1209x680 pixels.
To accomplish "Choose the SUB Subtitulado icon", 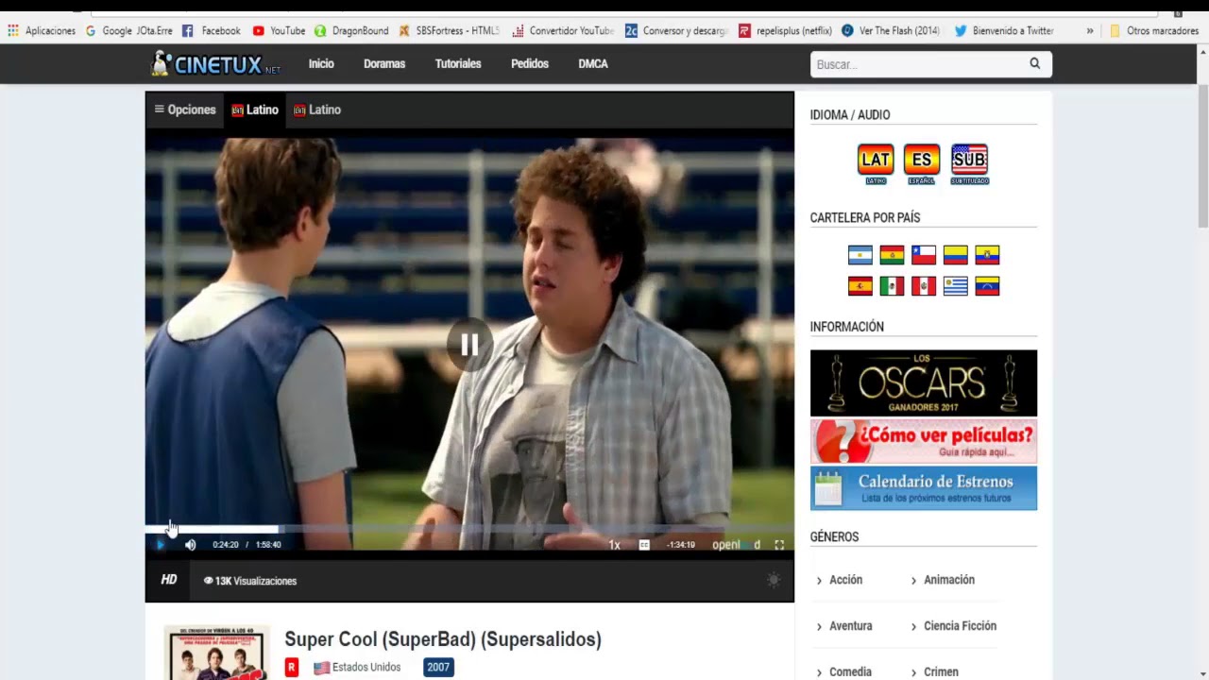I will (969, 163).
